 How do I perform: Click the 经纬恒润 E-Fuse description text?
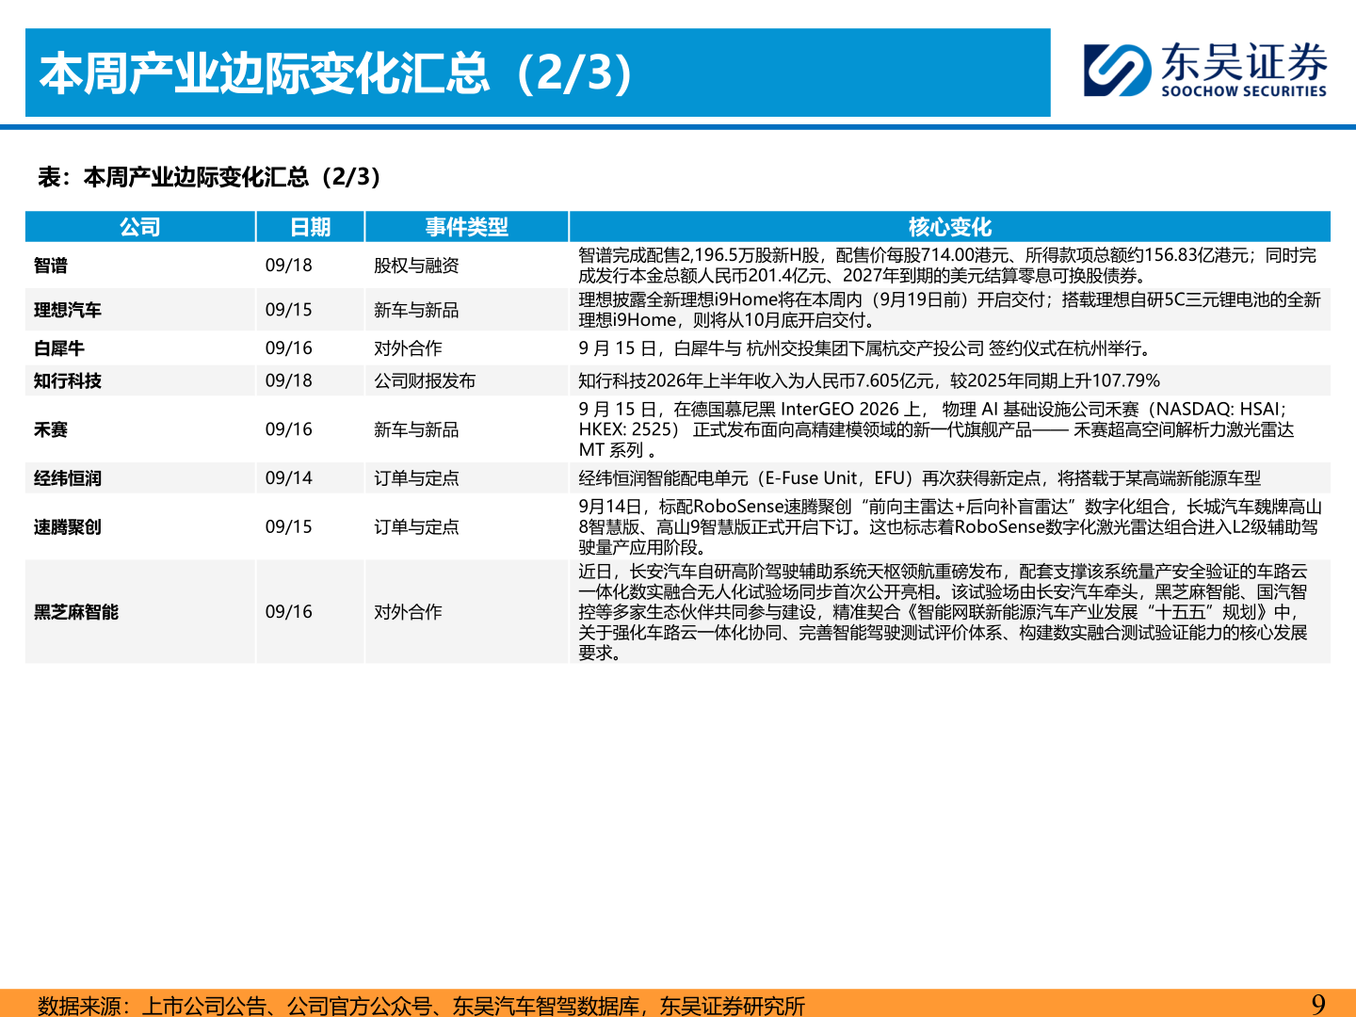(919, 478)
